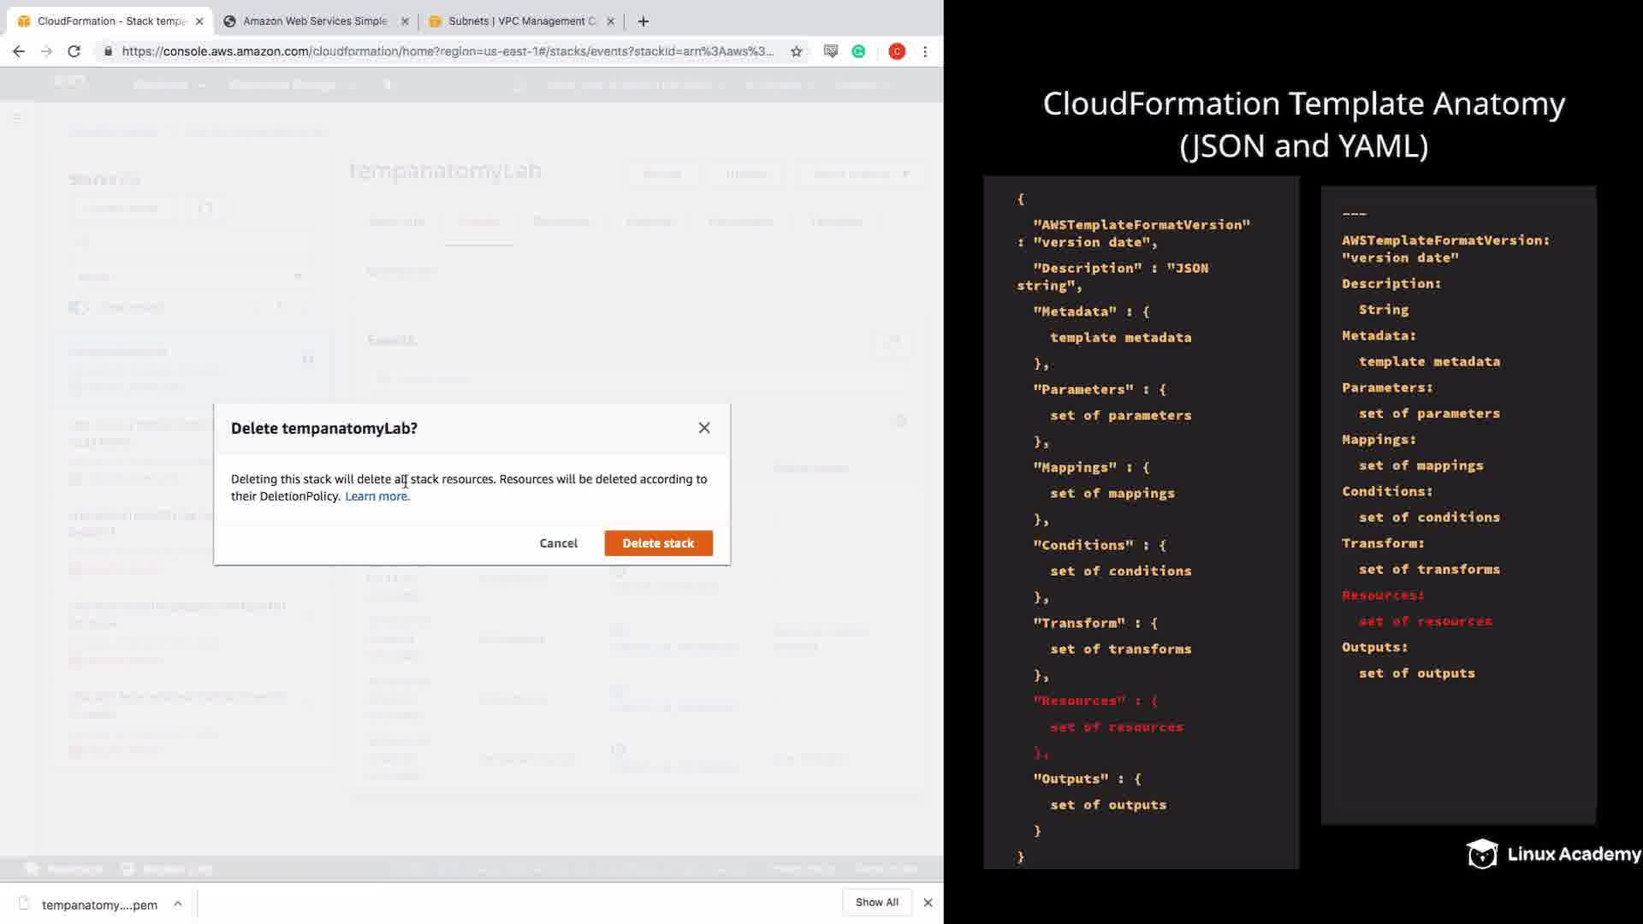1643x924 pixels.
Task: Click the URL address bar
Action: pyautogui.click(x=445, y=51)
